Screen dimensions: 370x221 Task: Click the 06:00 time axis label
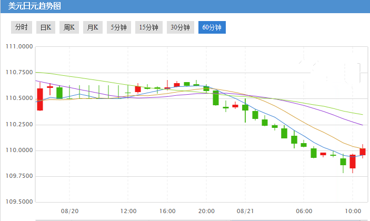304,211
